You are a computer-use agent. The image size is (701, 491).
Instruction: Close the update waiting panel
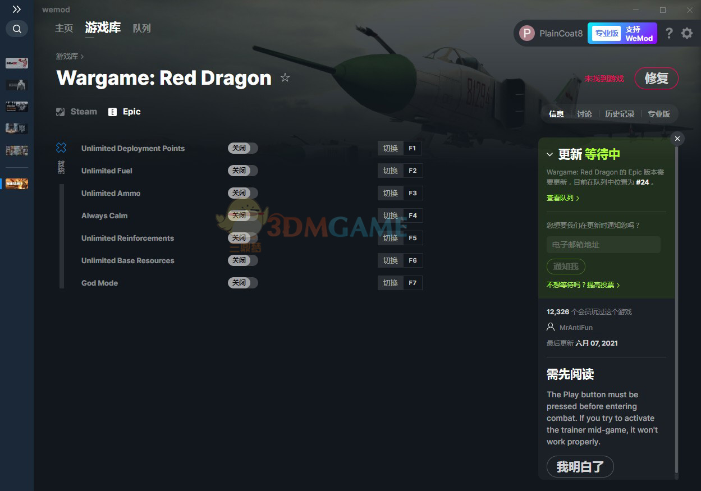coord(677,139)
